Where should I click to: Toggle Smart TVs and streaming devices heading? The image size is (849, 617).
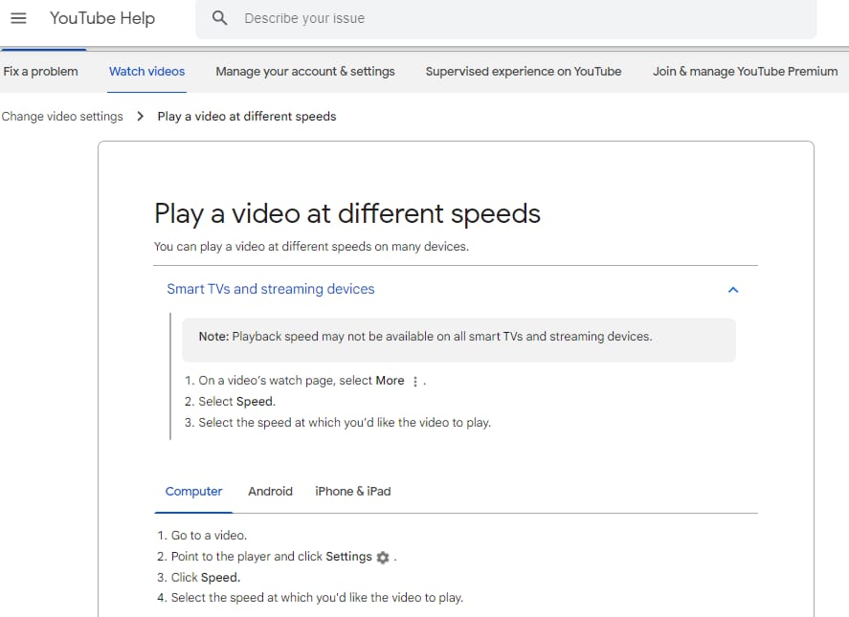point(271,289)
